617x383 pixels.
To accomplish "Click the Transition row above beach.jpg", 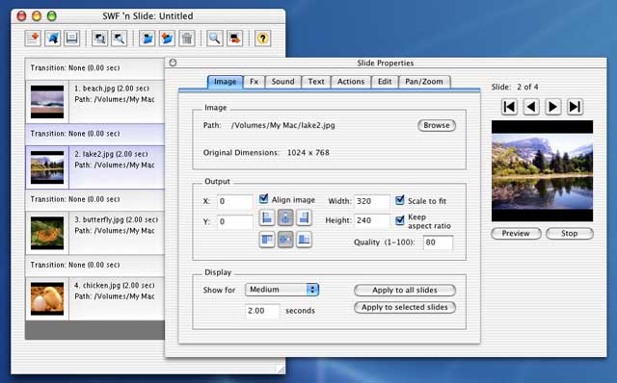I will click(x=94, y=68).
